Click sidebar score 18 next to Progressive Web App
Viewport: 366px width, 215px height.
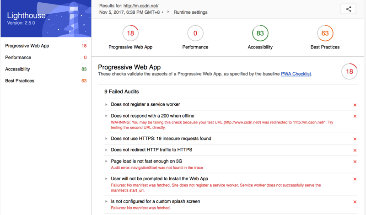84,46
